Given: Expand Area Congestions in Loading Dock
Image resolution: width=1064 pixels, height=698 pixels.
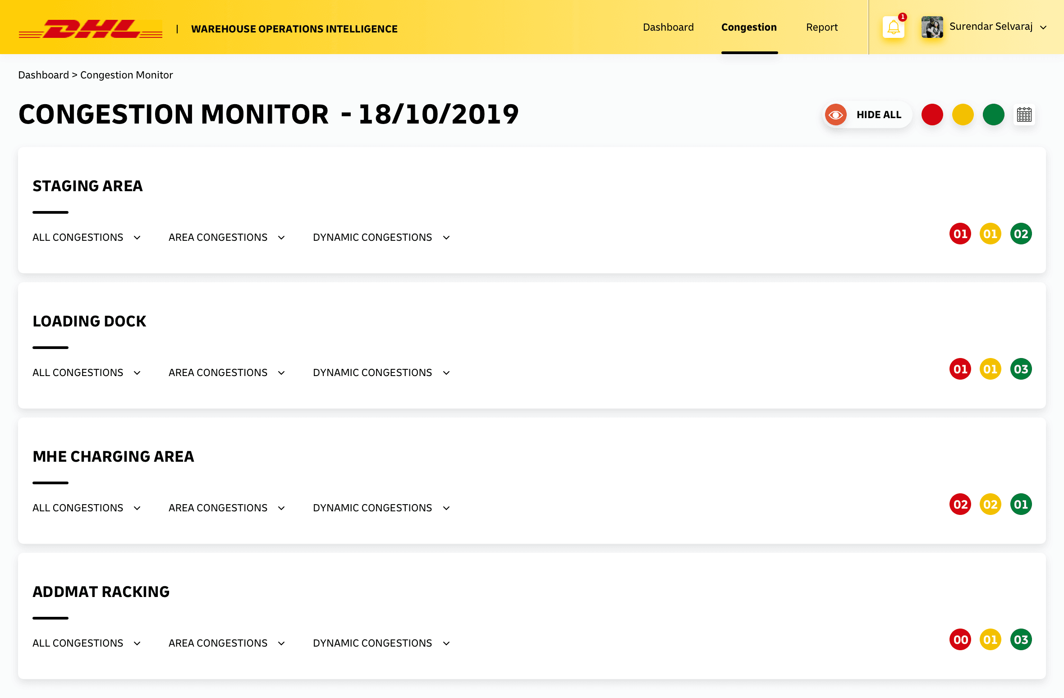Looking at the screenshot, I should [x=227, y=372].
